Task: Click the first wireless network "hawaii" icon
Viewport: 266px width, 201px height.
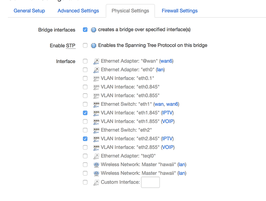Action: coord(96,165)
